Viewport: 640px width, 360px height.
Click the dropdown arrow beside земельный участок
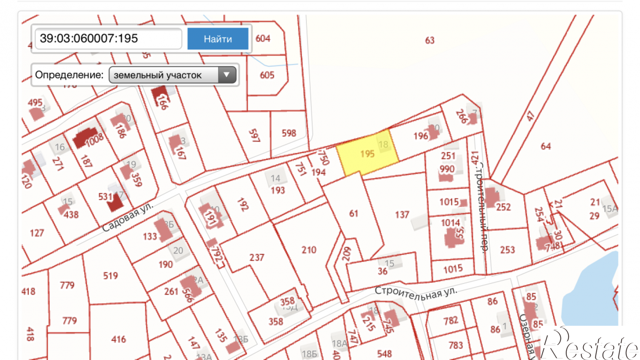(x=227, y=75)
